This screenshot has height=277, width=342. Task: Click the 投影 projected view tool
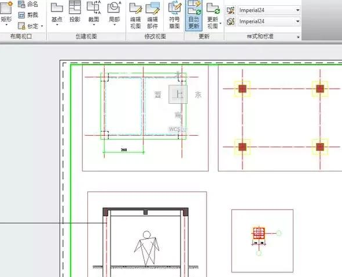pyautogui.click(x=75, y=12)
